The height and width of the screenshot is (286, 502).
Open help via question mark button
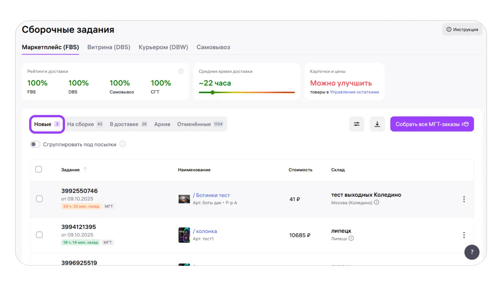[x=472, y=252]
